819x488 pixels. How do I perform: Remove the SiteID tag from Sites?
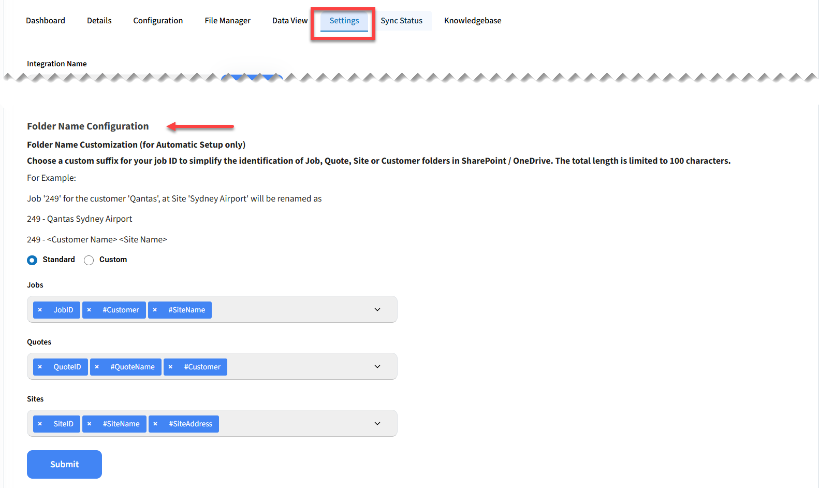[x=40, y=424]
